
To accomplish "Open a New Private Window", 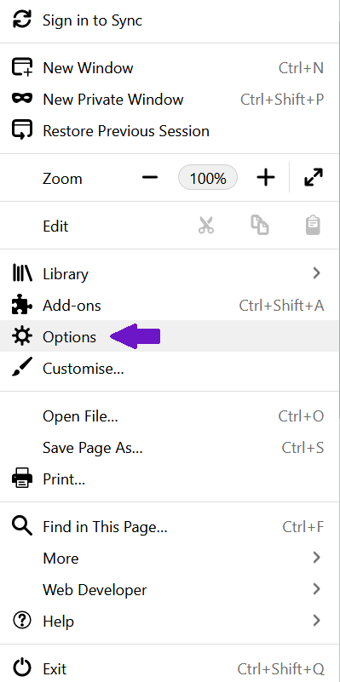I will pyautogui.click(x=170, y=99).
